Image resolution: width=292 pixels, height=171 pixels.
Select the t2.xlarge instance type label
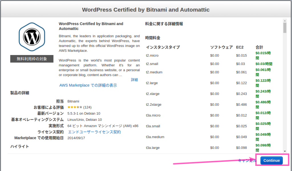click(153, 94)
